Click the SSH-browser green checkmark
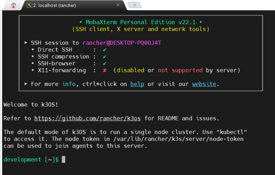Screen dimensions: 275x175 [104, 63]
